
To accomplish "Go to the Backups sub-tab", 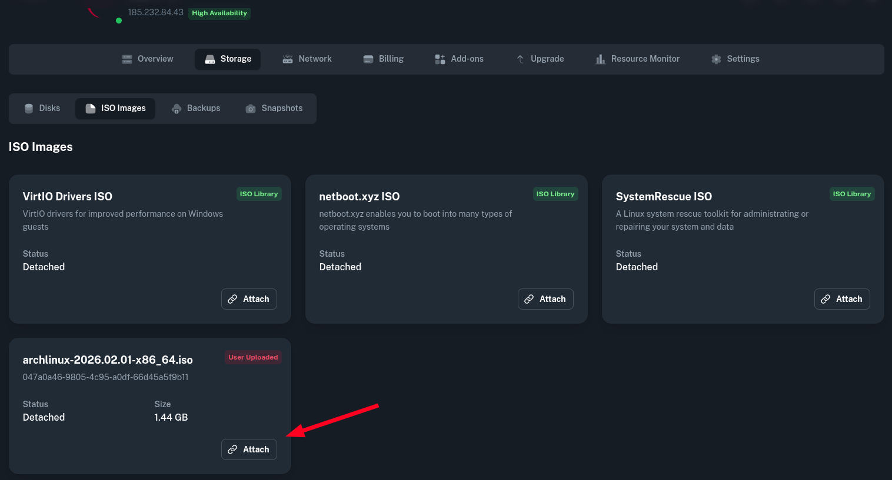I will click(x=196, y=109).
